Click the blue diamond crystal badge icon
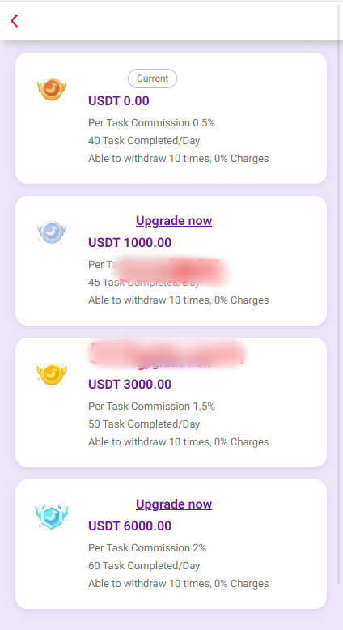 pos(51,516)
